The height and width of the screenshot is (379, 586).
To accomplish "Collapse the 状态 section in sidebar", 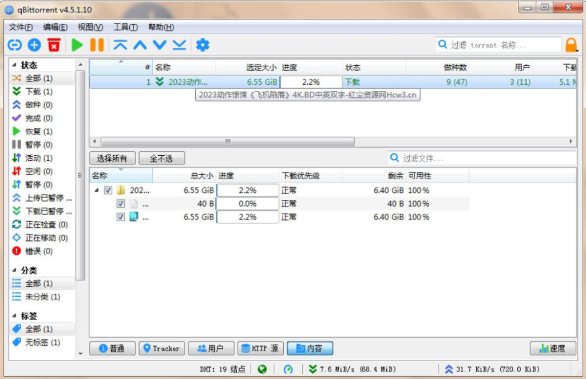I will 14,65.
